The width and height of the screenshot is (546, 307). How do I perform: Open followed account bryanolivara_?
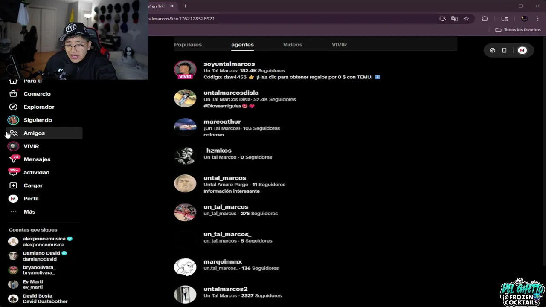32,270
